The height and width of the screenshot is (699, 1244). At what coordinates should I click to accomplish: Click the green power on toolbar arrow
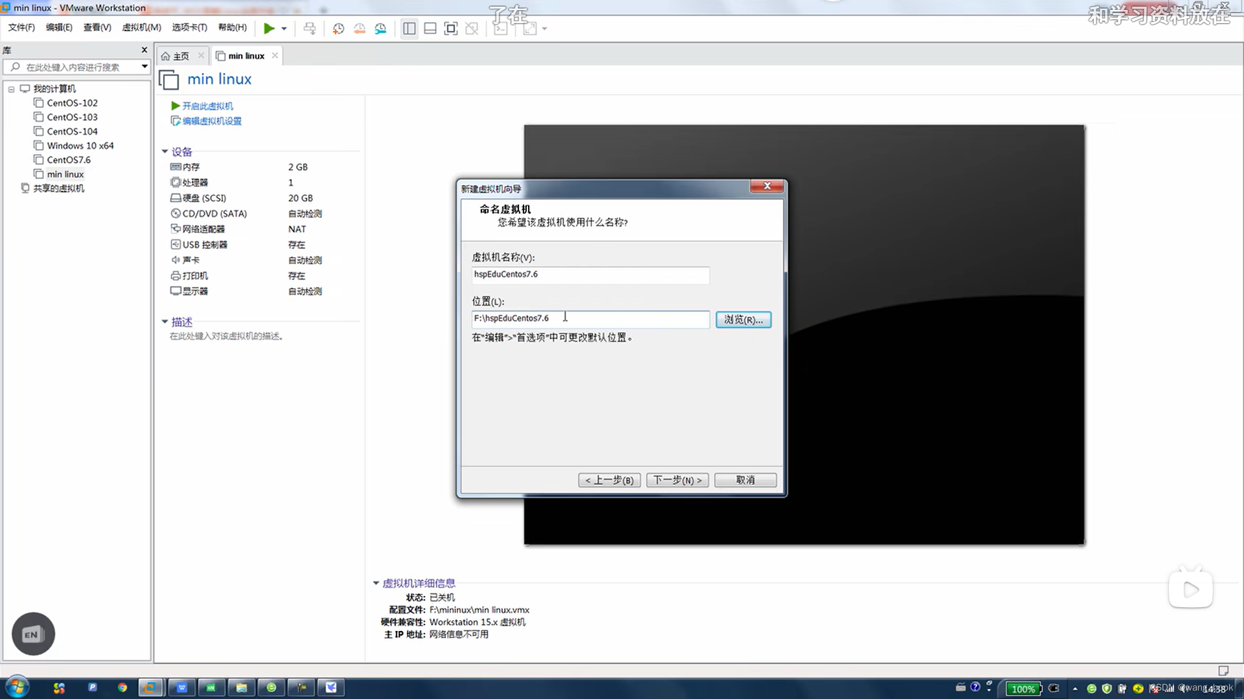[x=269, y=28]
